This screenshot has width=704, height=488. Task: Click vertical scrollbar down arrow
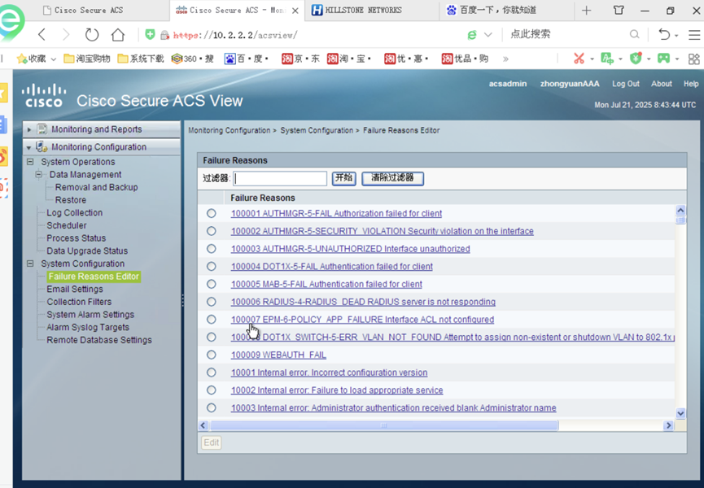(680, 413)
